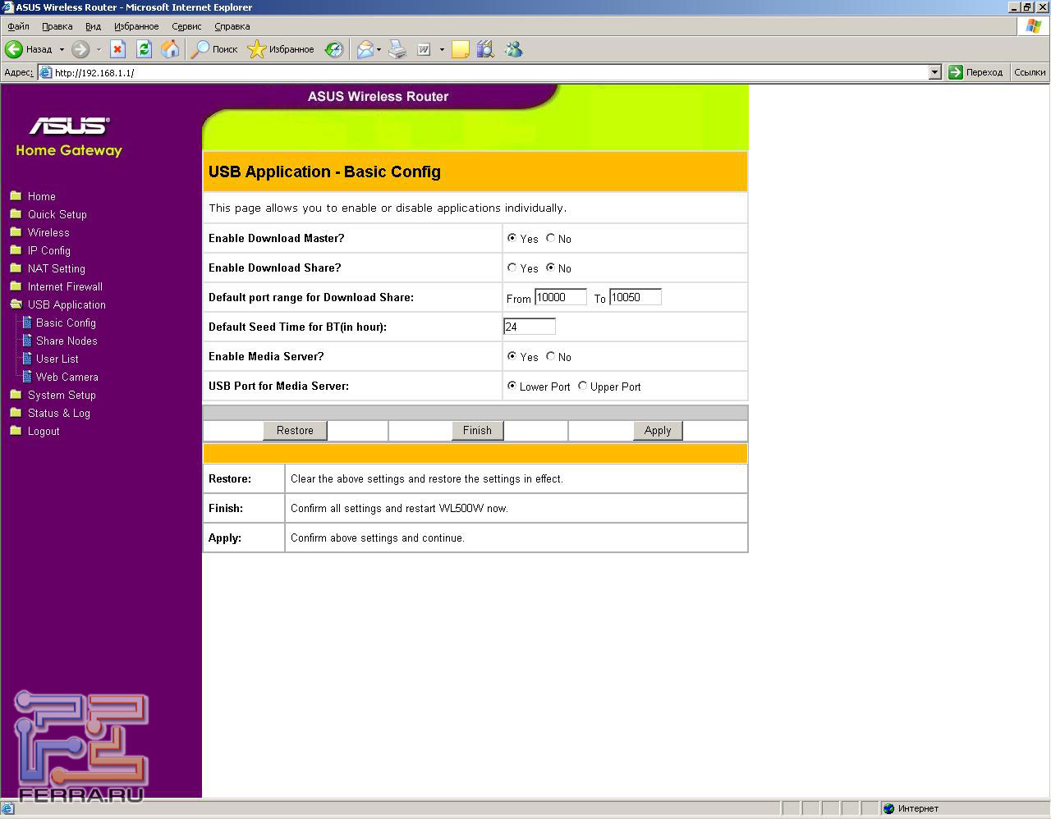
Task: Click the Refresh page icon
Action: pyautogui.click(x=145, y=50)
